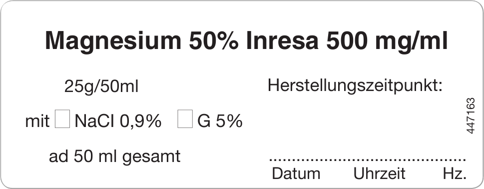Image resolution: width=484 pixels, height=189 pixels.
Task: Tick the G 5% checkbox
Action: pos(185,118)
